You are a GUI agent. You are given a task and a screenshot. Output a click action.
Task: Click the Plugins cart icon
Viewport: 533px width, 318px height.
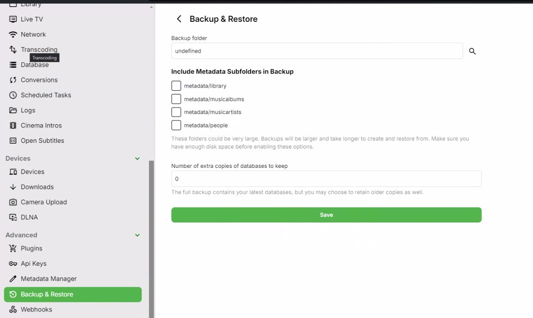pos(13,248)
